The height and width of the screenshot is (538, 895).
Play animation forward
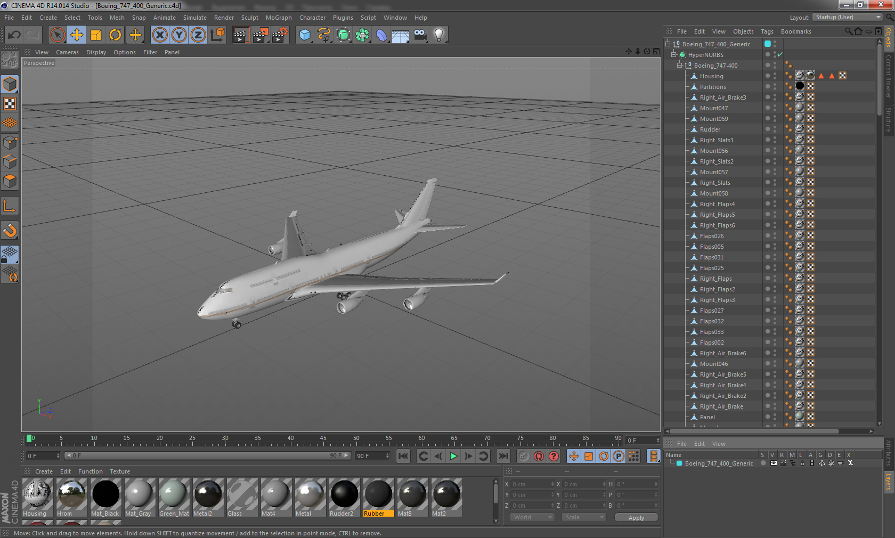tap(453, 456)
